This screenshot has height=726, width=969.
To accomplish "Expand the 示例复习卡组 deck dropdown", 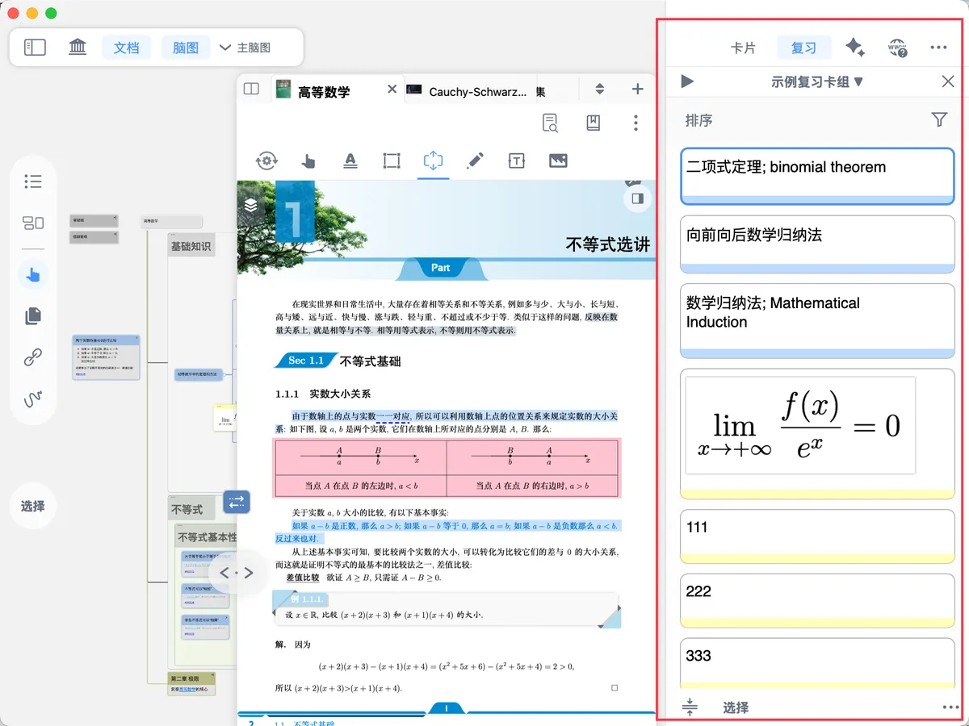I will 817,81.
